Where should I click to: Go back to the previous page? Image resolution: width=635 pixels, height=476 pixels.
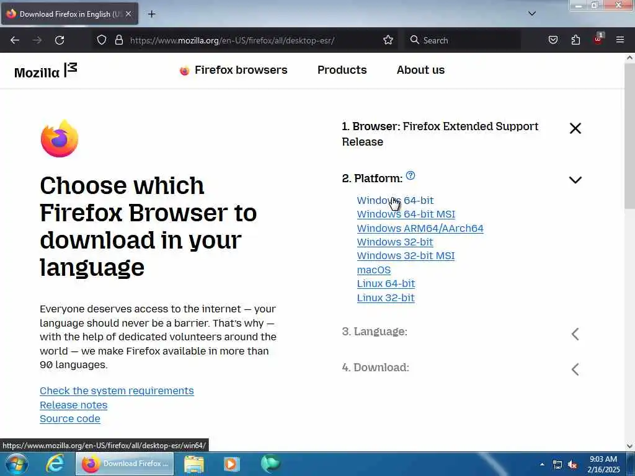point(15,40)
